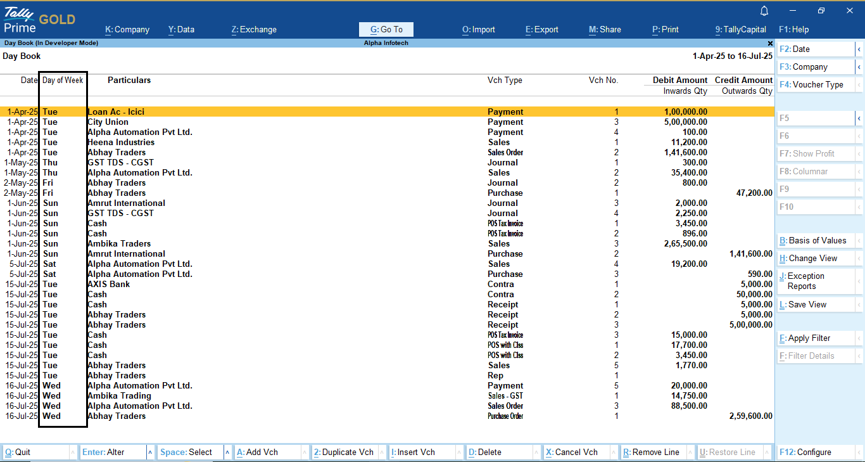Click the up arrow next to Space: Select
The image size is (865, 462).
tap(227, 452)
